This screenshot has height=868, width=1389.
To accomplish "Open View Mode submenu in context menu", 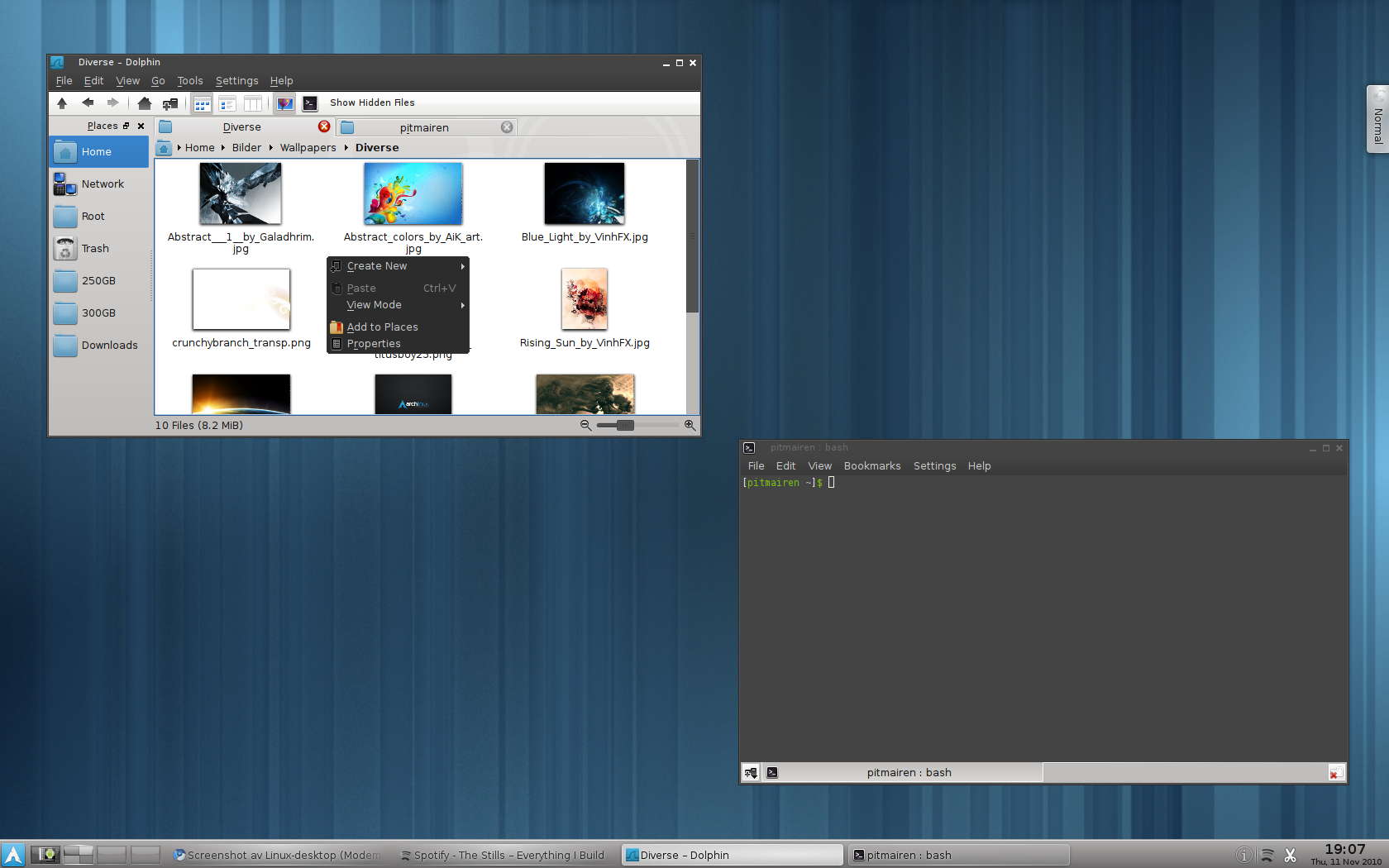I will [398, 305].
